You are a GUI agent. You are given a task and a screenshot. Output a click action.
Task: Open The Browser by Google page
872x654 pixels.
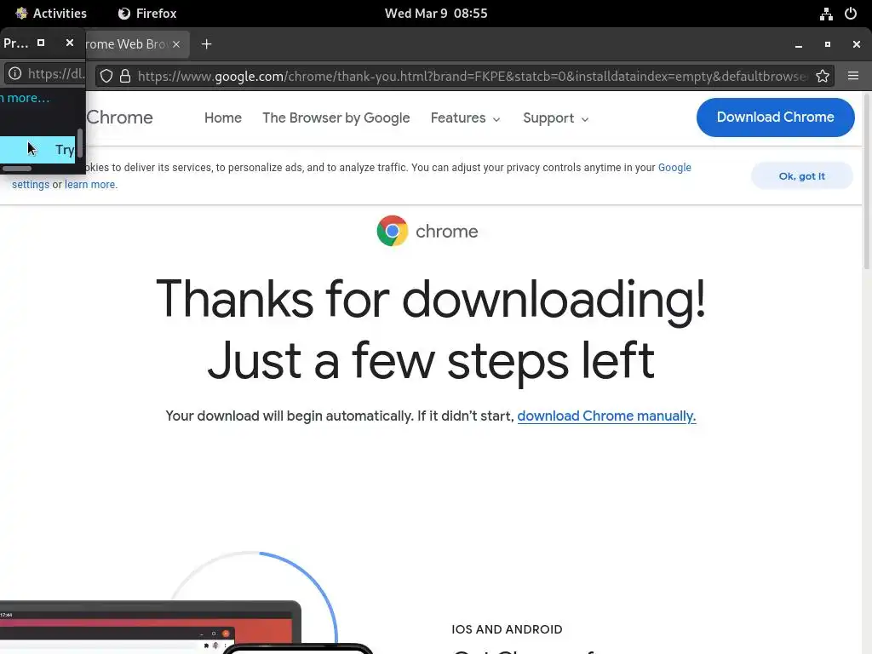(336, 118)
